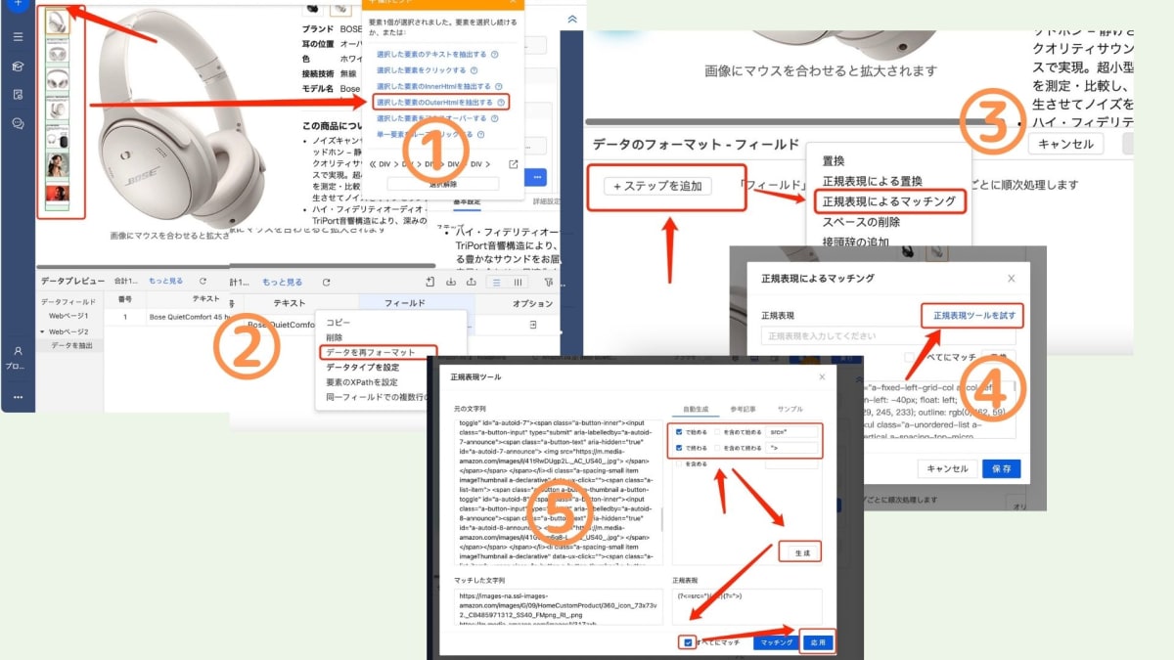
Task: Toggle すべてにマッチ checkbox in マッチング dialog
Action: (909, 358)
